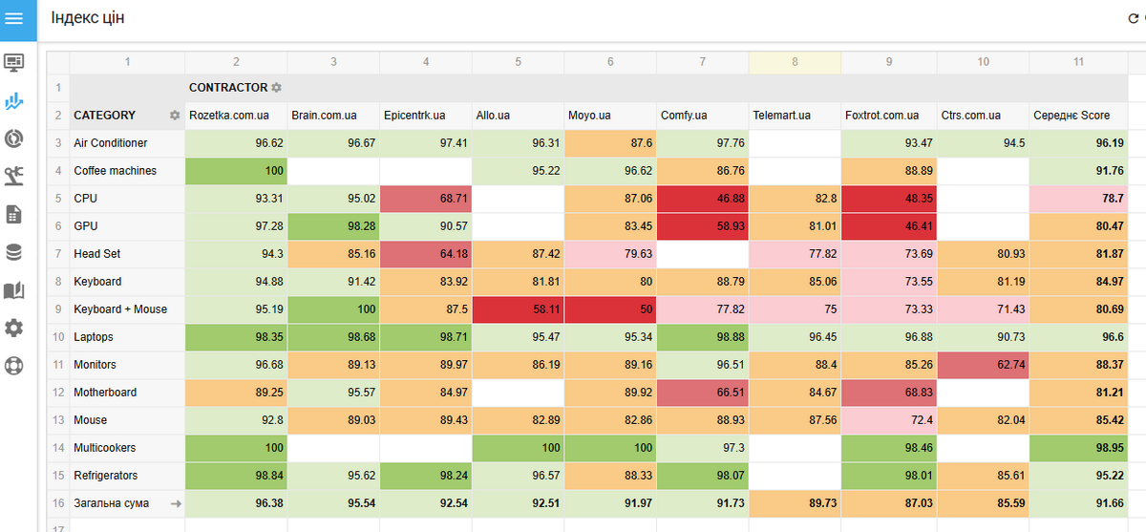Select column number 8 header

(x=795, y=62)
